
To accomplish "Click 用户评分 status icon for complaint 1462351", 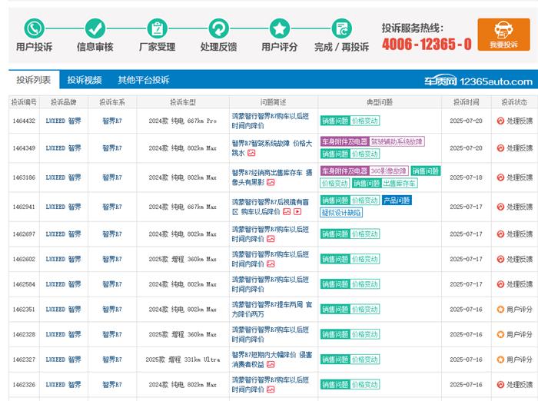I will pos(500,310).
